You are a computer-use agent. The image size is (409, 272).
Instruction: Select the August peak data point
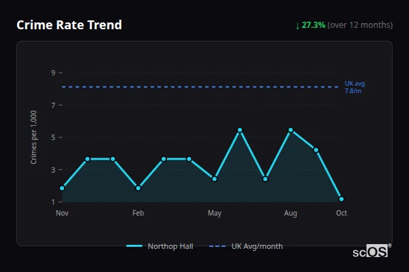click(290, 130)
